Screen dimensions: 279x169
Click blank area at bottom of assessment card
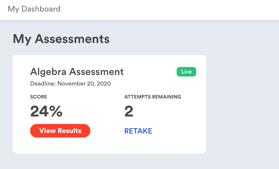(109, 146)
